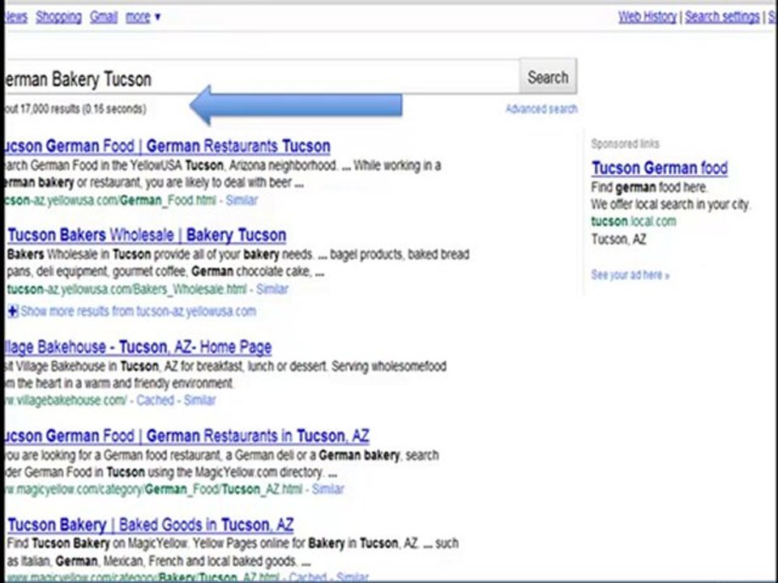Click the '17,000 results (0.16 seconds)' text
778x583 pixels.
tap(83, 109)
